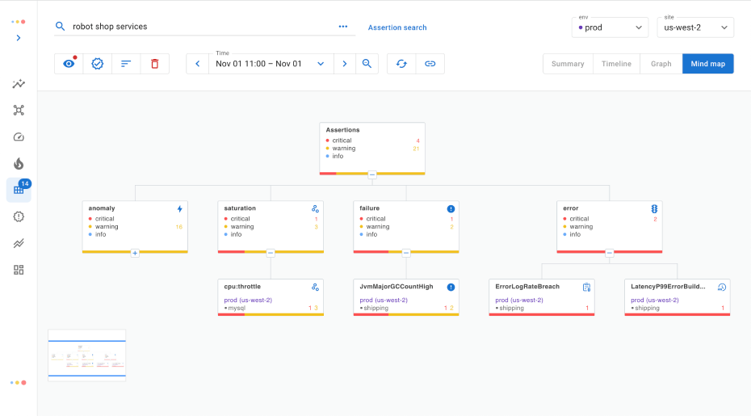Image resolution: width=751 pixels, height=416 pixels.
Task: Open the flame incidents sidebar icon
Action: [x=19, y=163]
